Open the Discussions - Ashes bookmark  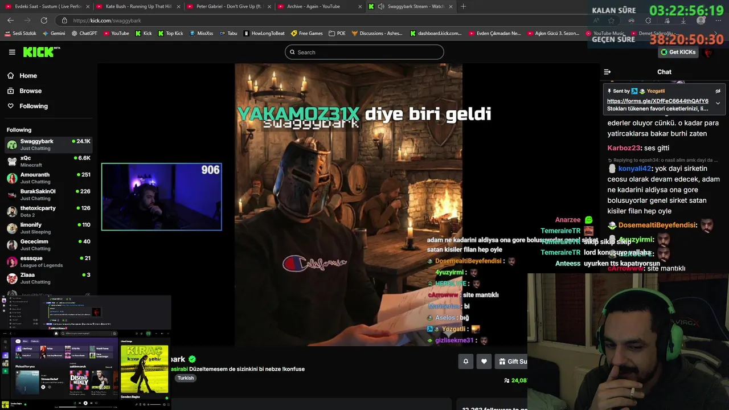(x=377, y=33)
